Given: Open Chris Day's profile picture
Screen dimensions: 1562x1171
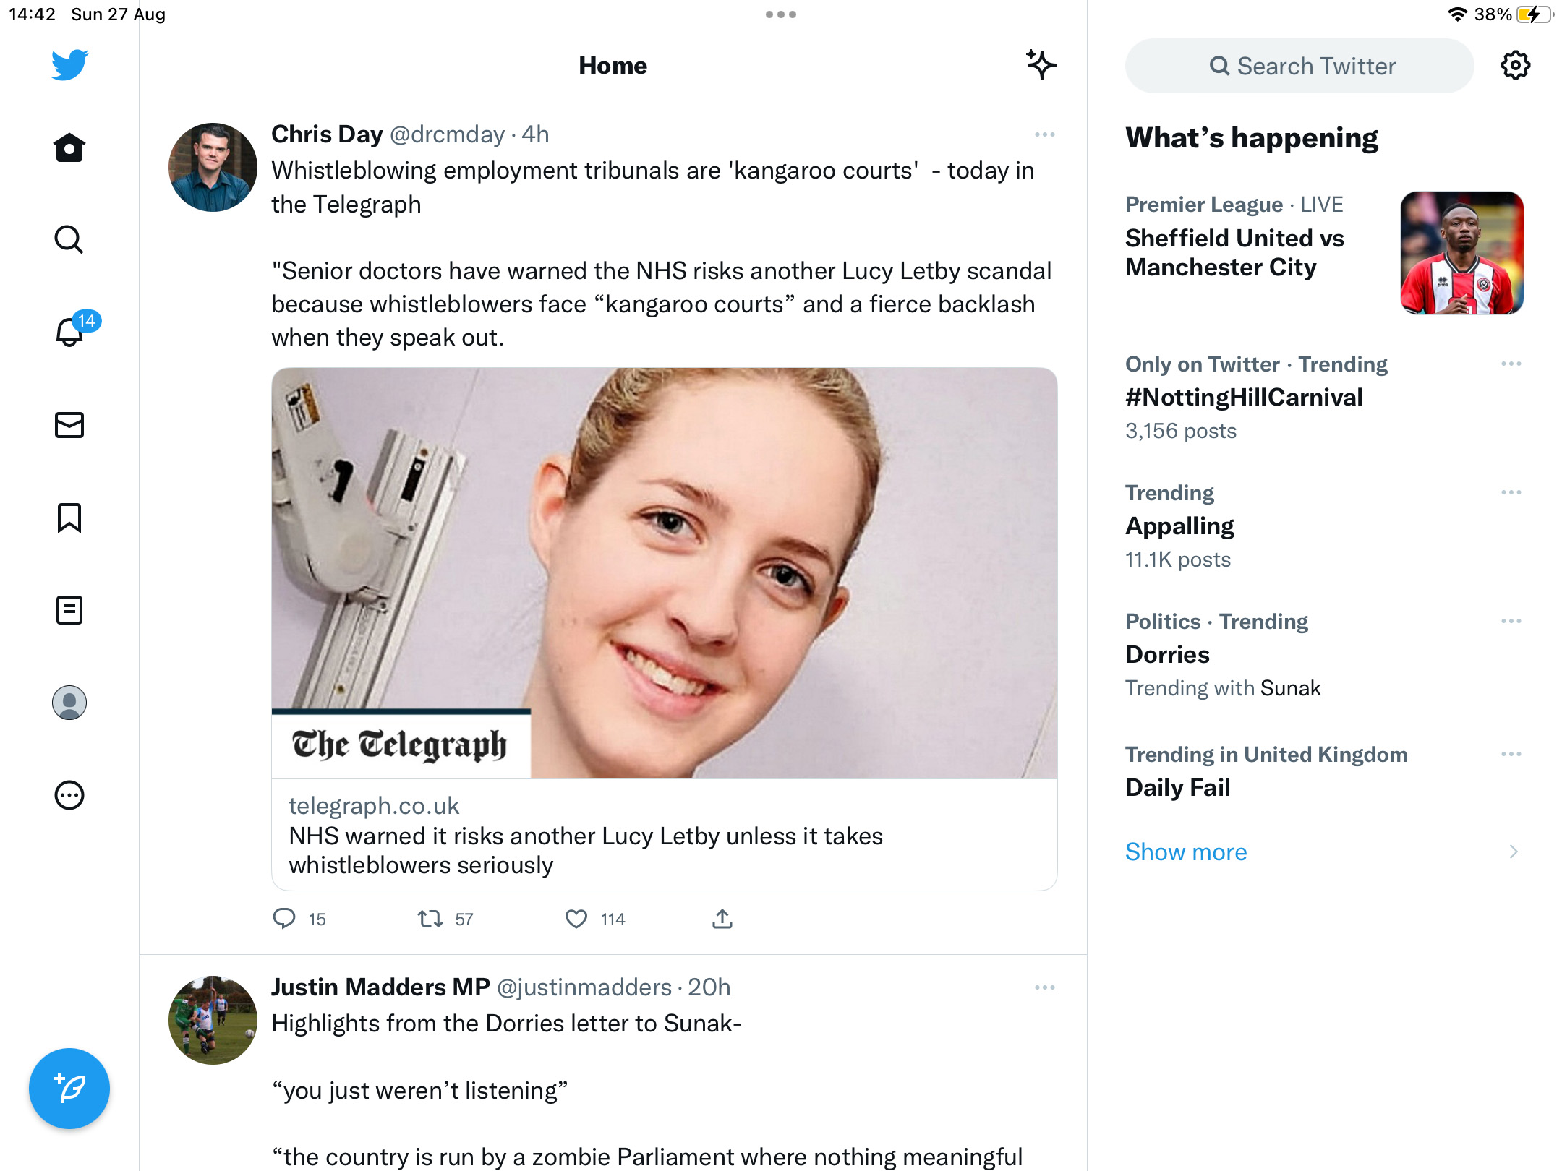Looking at the screenshot, I should pyautogui.click(x=213, y=167).
